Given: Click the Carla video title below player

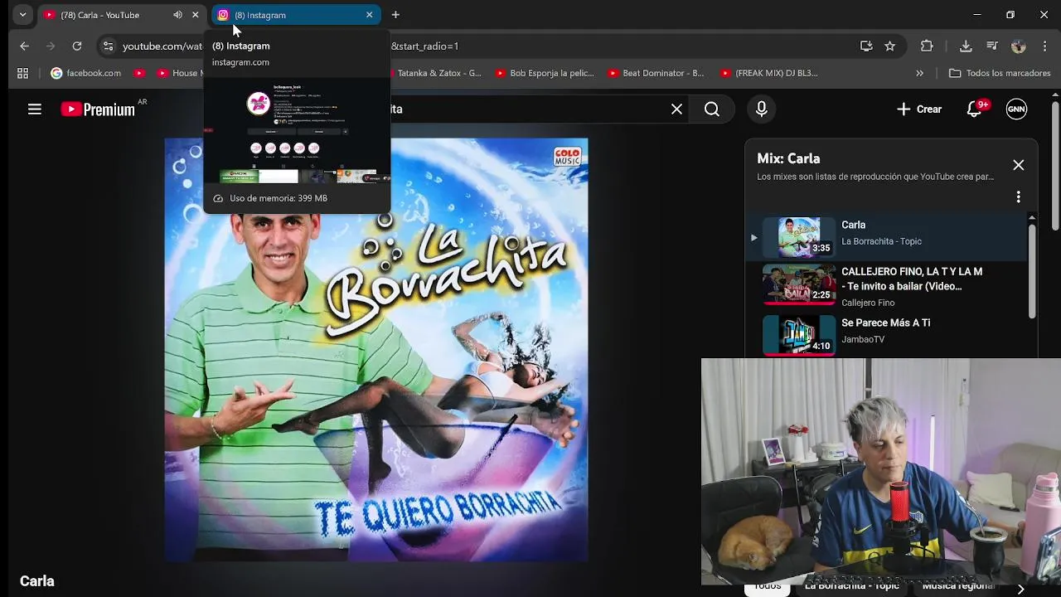Looking at the screenshot, I should click(37, 581).
